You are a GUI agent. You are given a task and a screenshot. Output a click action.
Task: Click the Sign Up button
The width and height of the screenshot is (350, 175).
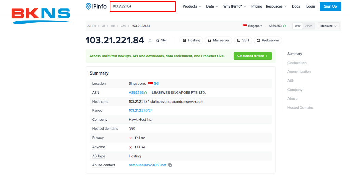tap(331, 6)
